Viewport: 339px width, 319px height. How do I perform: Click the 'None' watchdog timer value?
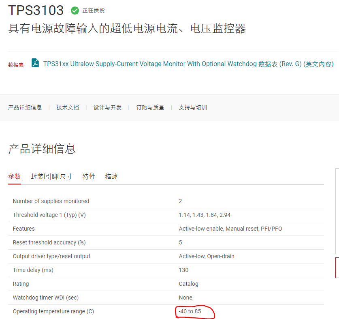185,298
